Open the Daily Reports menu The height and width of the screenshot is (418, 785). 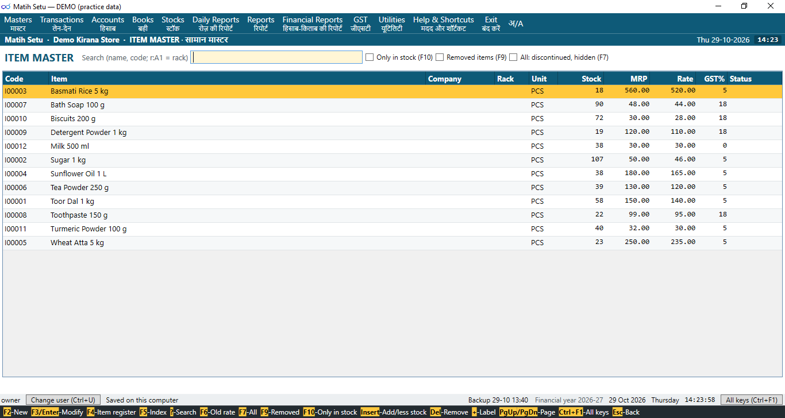[216, 24]
